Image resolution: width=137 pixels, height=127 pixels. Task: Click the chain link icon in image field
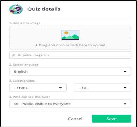click(x=13, y=55)
